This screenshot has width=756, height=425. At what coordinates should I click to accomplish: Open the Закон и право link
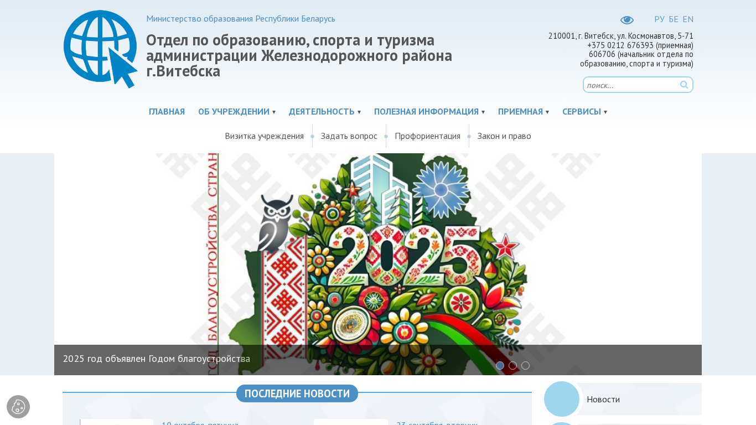pos(504,136)
